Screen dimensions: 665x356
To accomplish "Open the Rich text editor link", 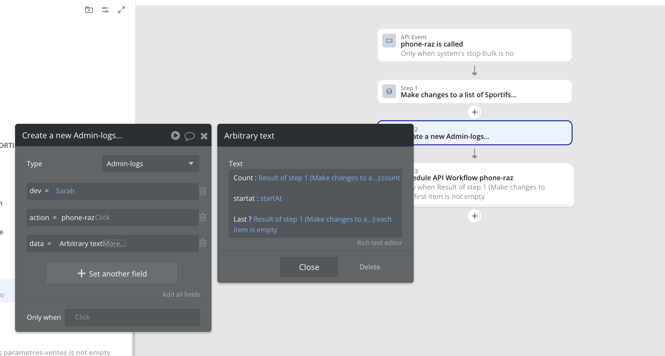I will point(379,243).
